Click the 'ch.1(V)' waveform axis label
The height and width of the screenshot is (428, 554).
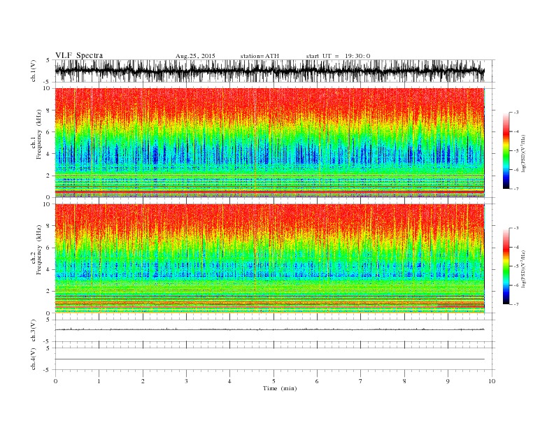point(33,71)
